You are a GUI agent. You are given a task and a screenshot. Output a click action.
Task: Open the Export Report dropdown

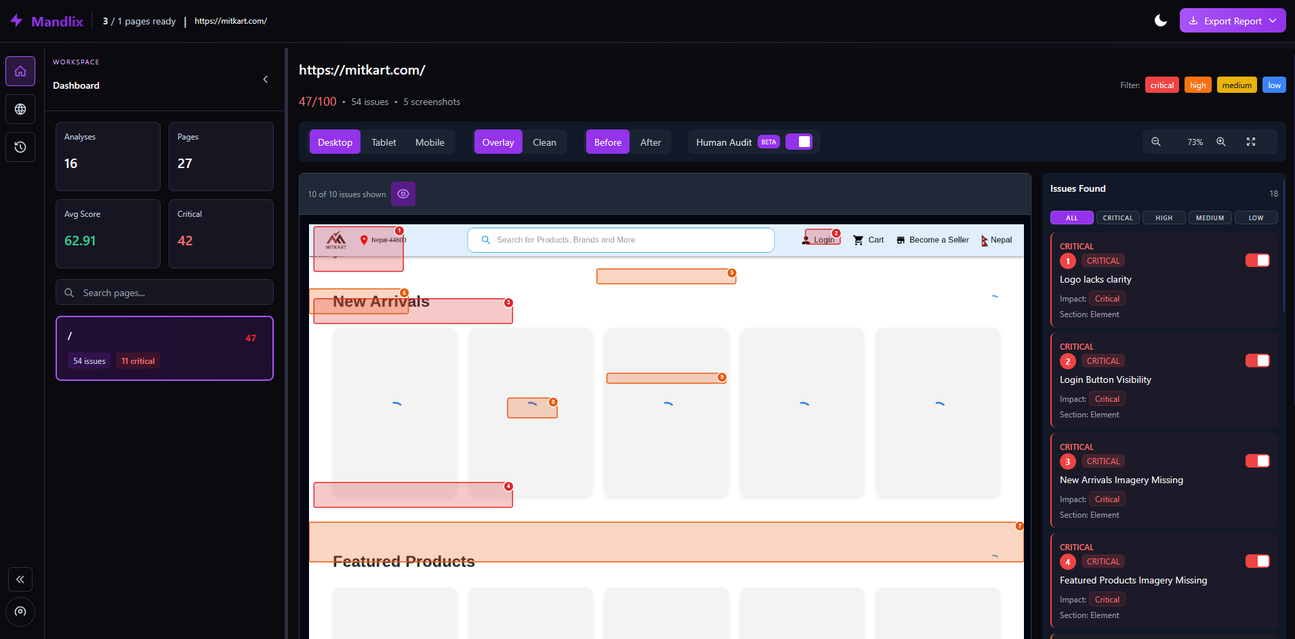tap(1233, 20)
